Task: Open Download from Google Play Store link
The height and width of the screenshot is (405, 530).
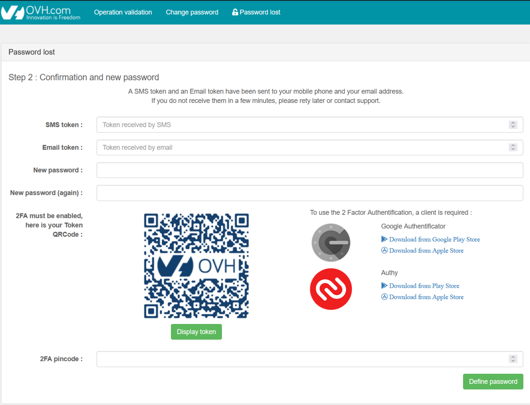Action: click(434, 239)
